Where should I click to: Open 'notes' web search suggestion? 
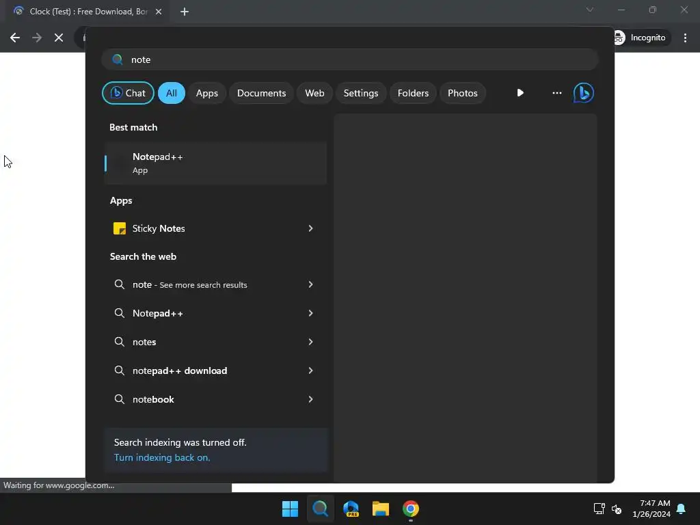coord(215,342)
